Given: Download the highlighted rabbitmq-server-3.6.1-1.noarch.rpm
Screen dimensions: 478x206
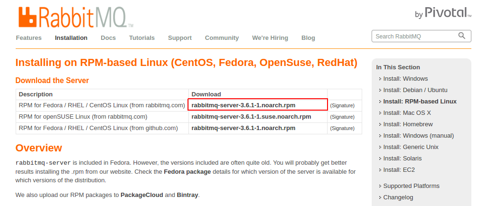Looking at the screenshot, I should point(243,105).
